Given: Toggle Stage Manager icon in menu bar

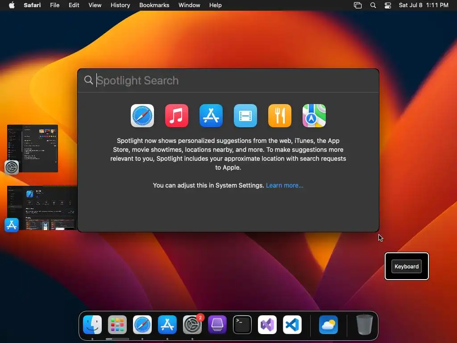Looking at the screenshot, I should (357, 5).
